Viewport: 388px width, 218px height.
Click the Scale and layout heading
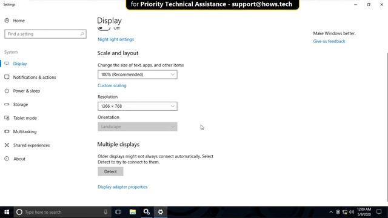point(118,53)
